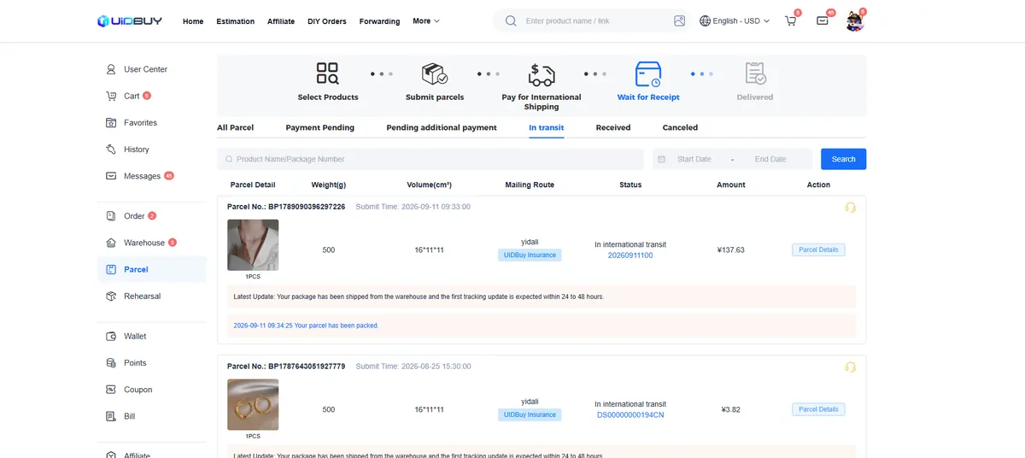Click the globe language icon

tap(705, 21)
